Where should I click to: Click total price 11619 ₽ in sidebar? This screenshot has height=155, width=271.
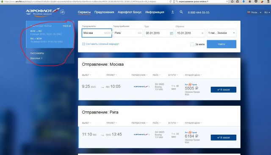[x=67, y=26]
